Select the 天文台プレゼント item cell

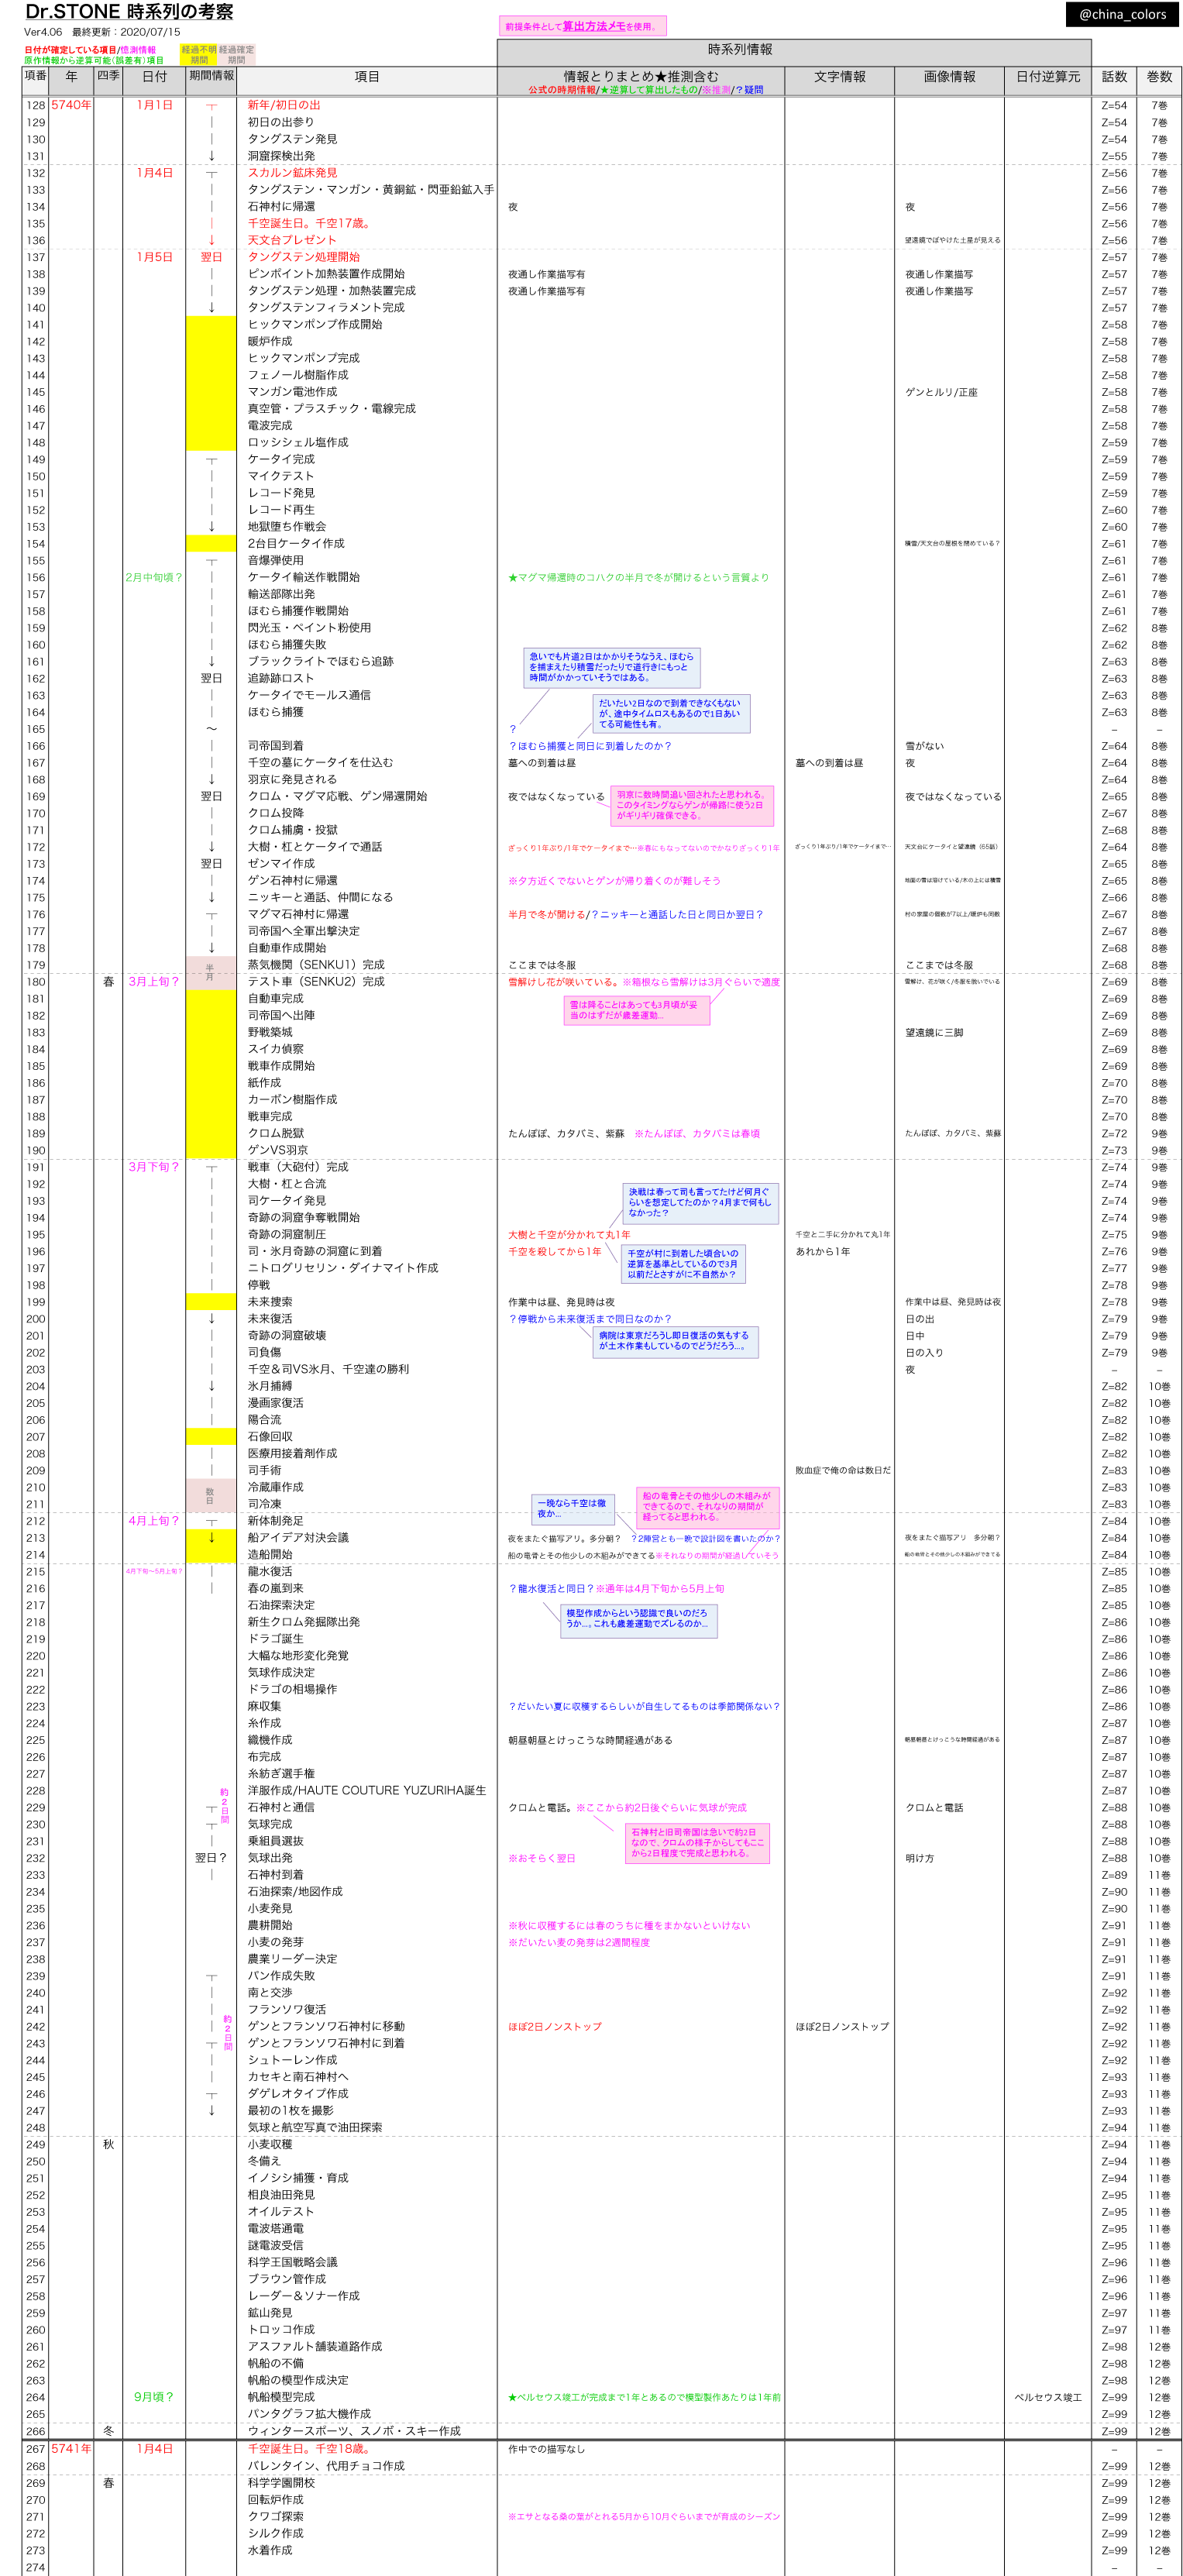coord(292,240)
